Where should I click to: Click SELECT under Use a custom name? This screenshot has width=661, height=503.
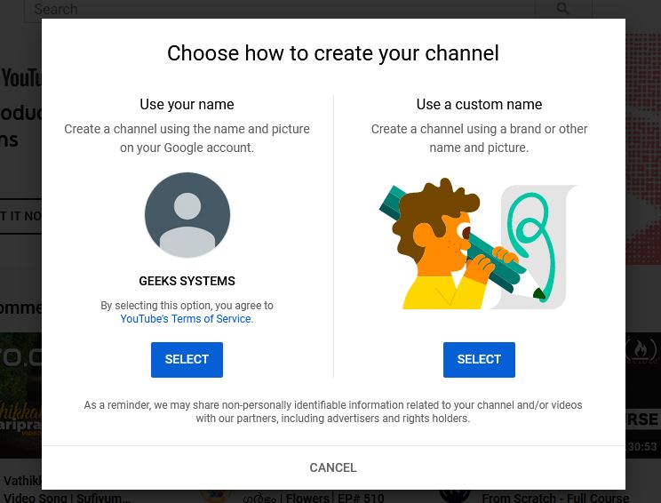[479, 359]
